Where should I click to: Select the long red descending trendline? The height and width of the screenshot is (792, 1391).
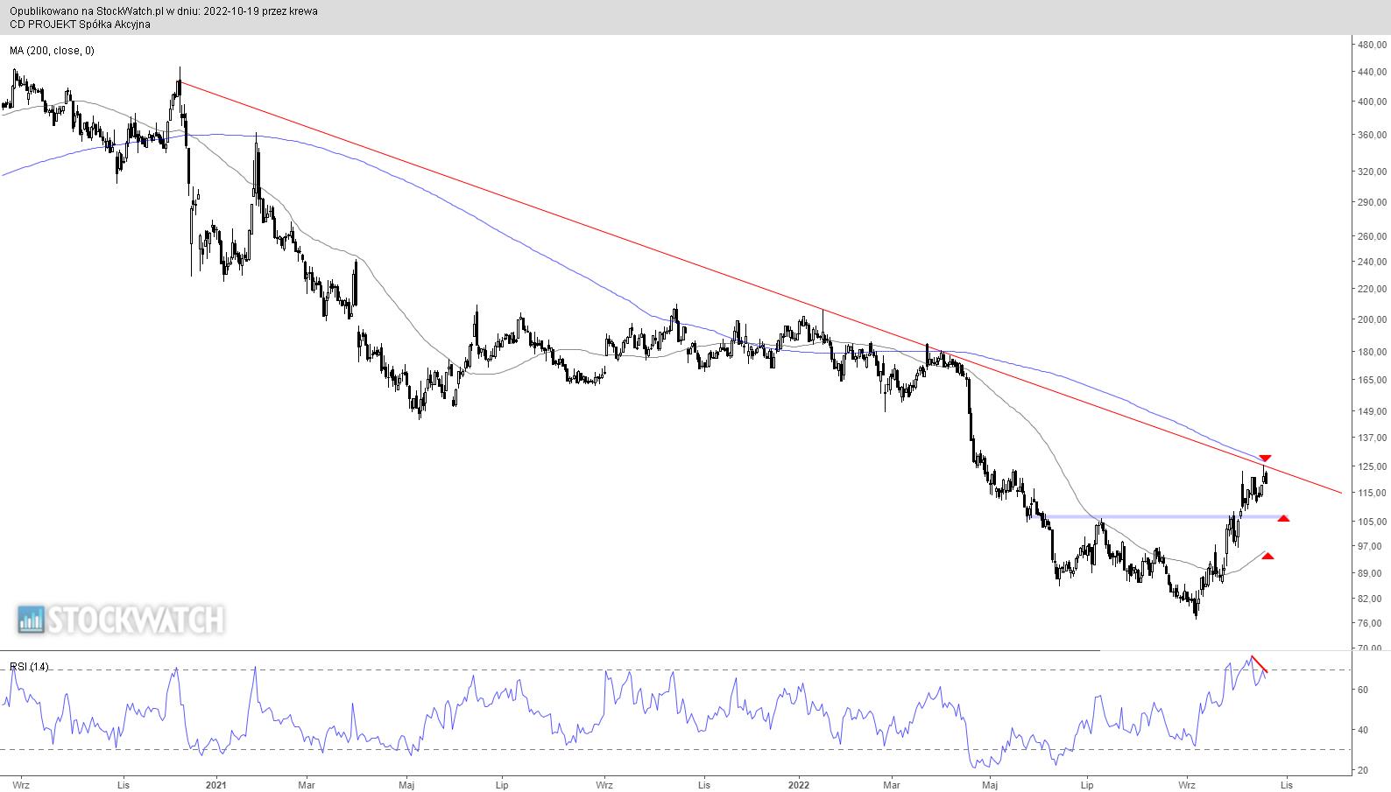[x=759, y=286]
